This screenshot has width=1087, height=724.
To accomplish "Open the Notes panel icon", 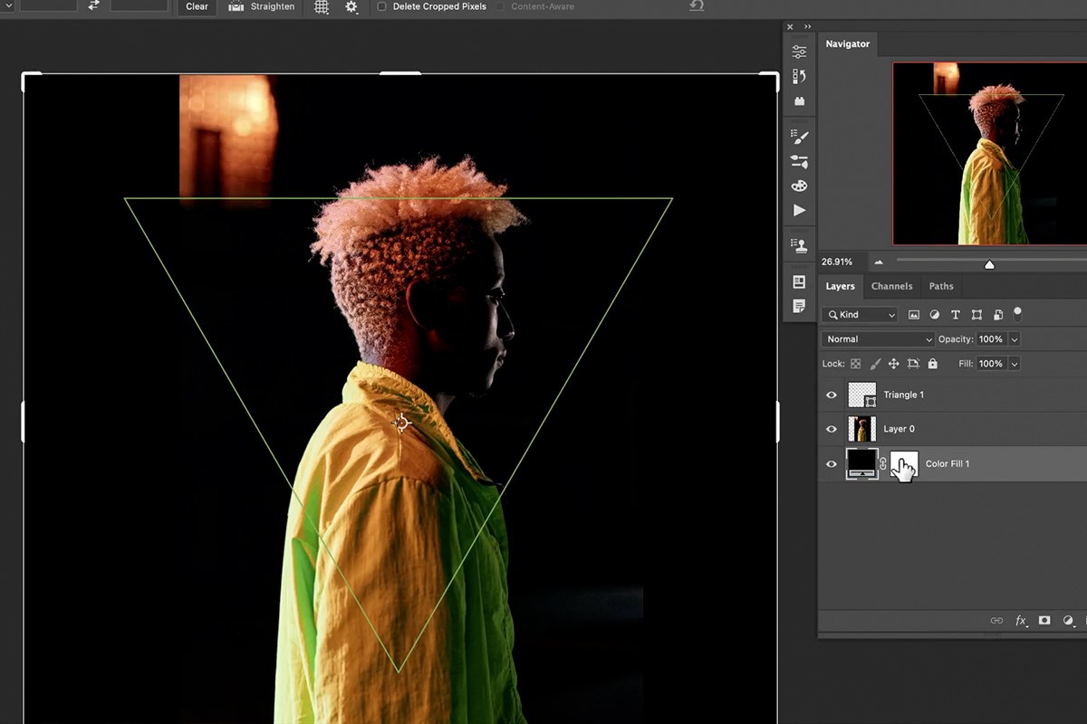I will click(x=799, y=306).
